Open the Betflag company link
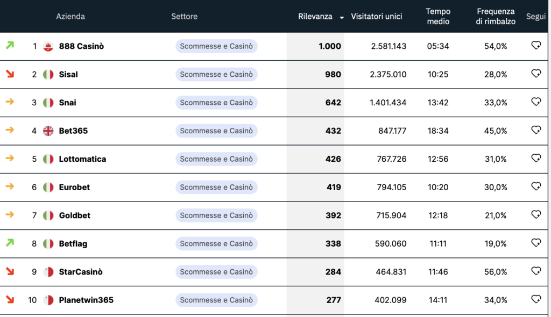Image resolution: width=551 pixels, height=317 pixels. tap(73, 243)
